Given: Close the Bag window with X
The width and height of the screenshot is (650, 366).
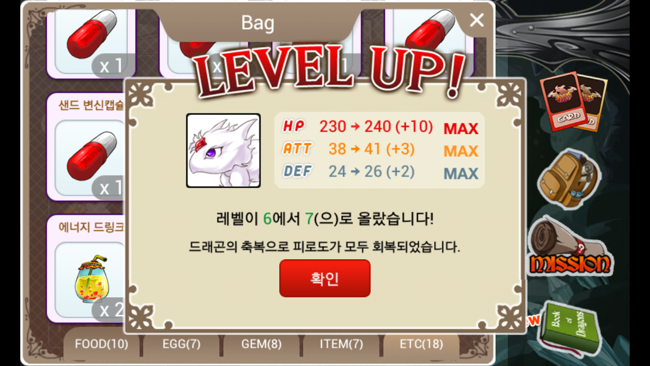Looking at the screenshot, I should 476,20.
